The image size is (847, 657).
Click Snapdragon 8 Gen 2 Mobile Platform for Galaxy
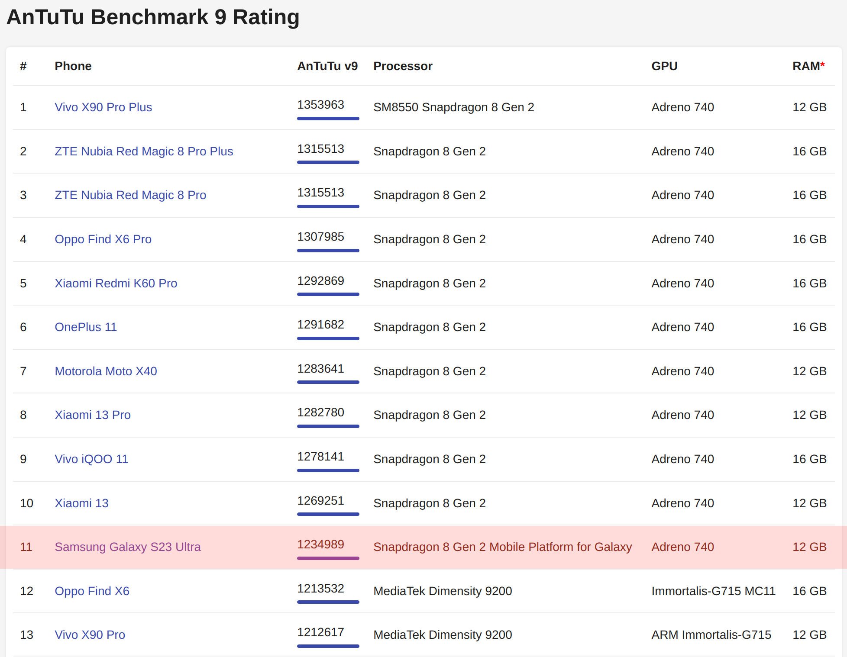pos(502,547)
